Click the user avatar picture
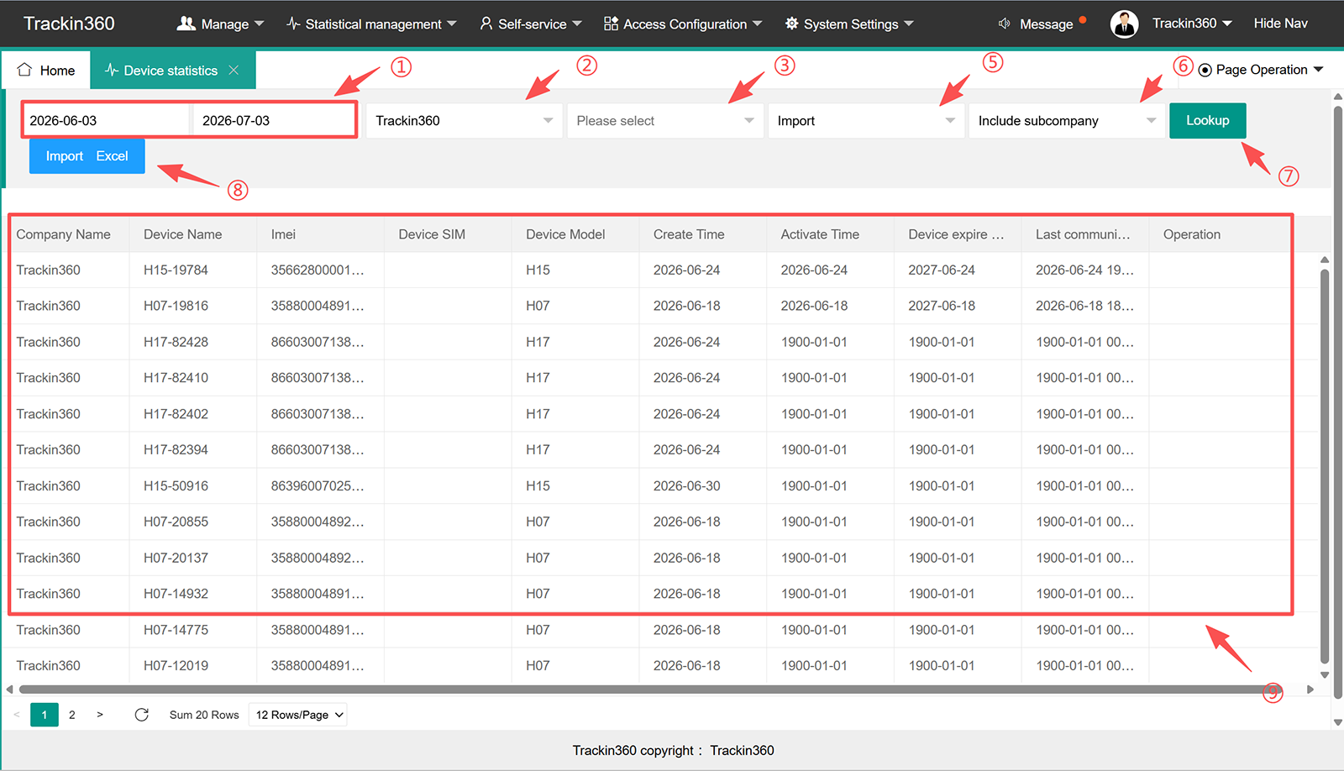 click(x=1124, y=24)
